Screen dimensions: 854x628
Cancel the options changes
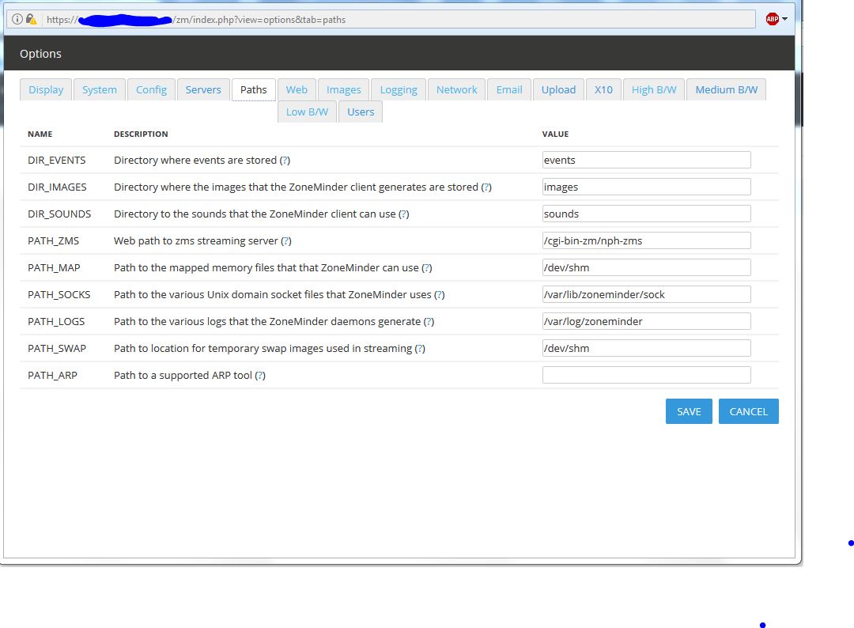coord(748,411)
